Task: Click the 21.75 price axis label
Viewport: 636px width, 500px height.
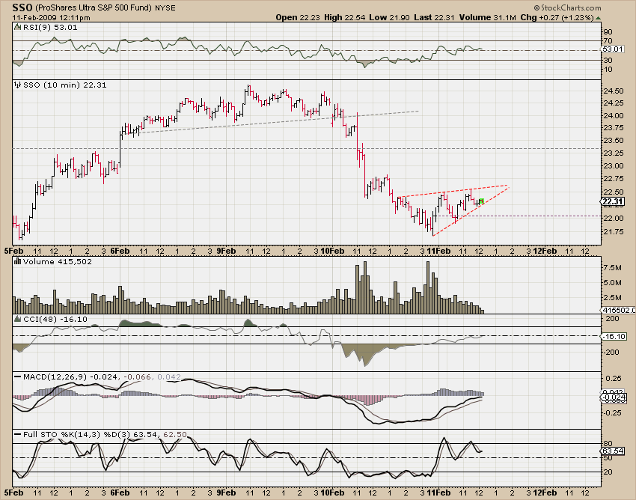Action: 614,232
